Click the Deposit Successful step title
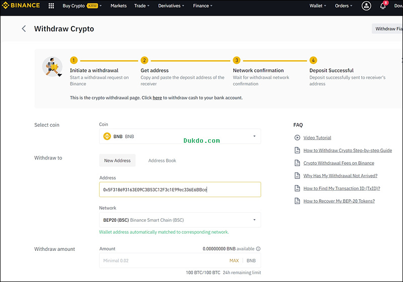 click(331, 70)
